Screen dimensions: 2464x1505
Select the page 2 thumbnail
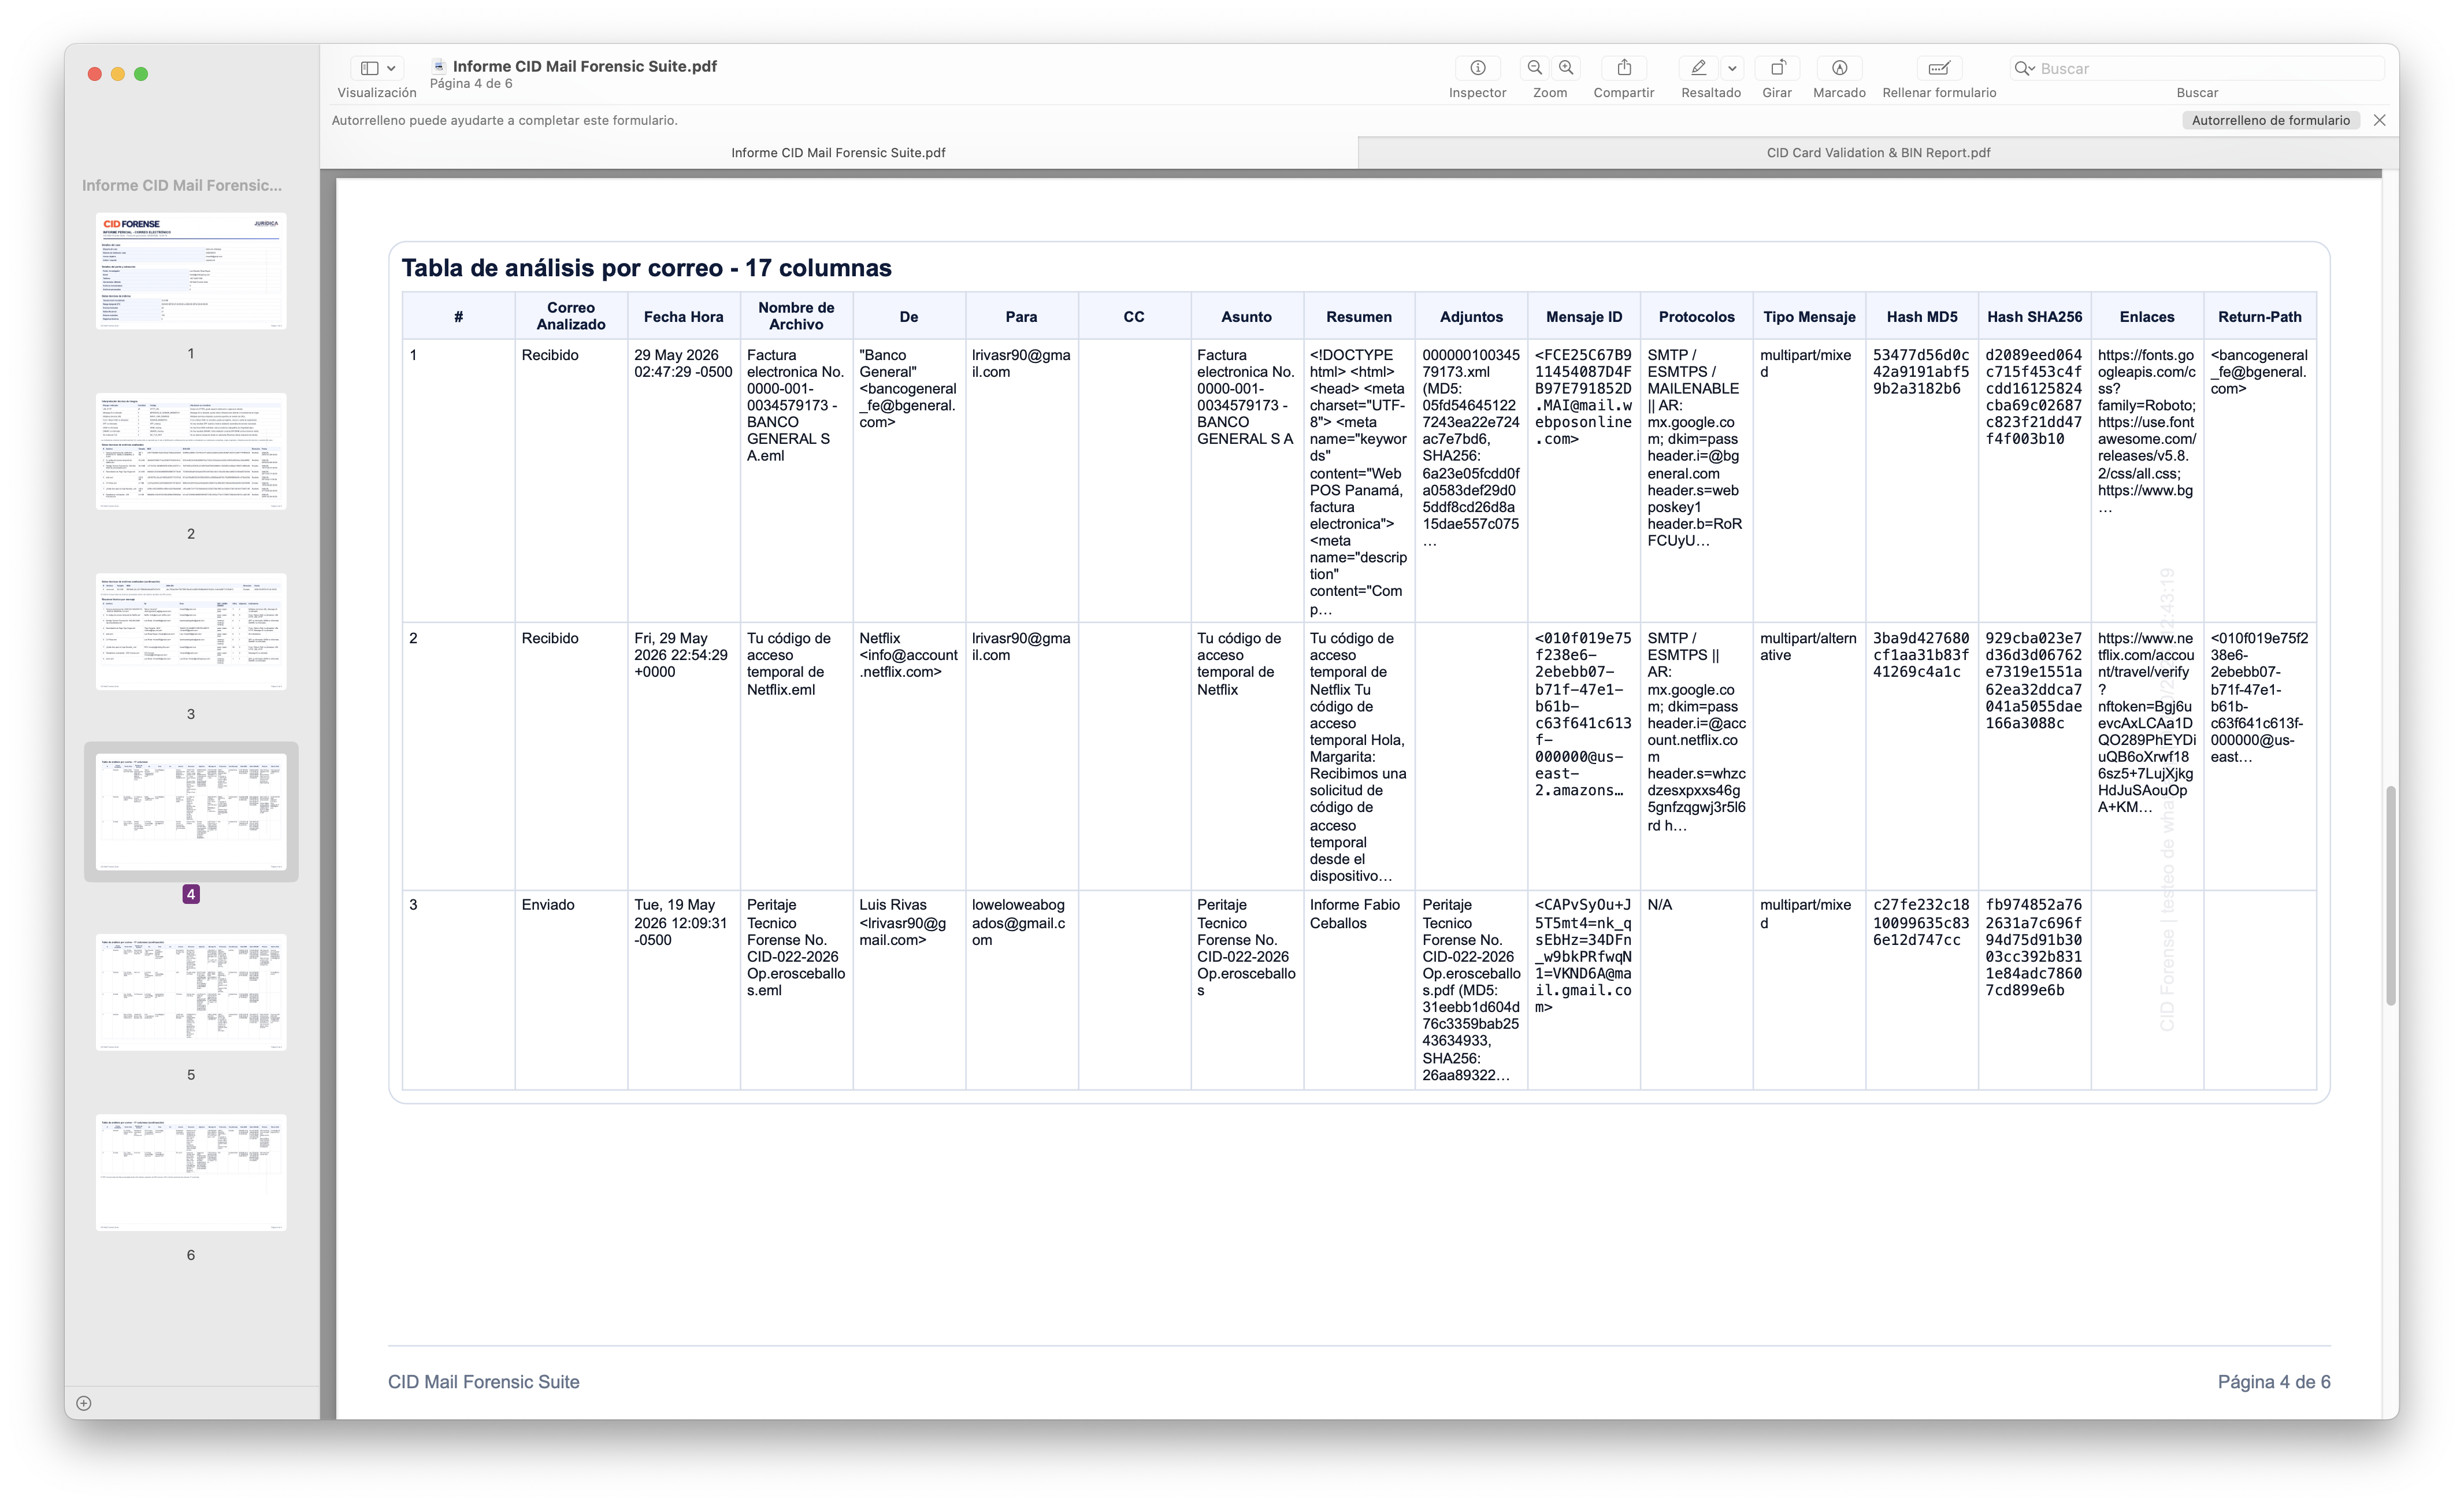tap(191, 451)
